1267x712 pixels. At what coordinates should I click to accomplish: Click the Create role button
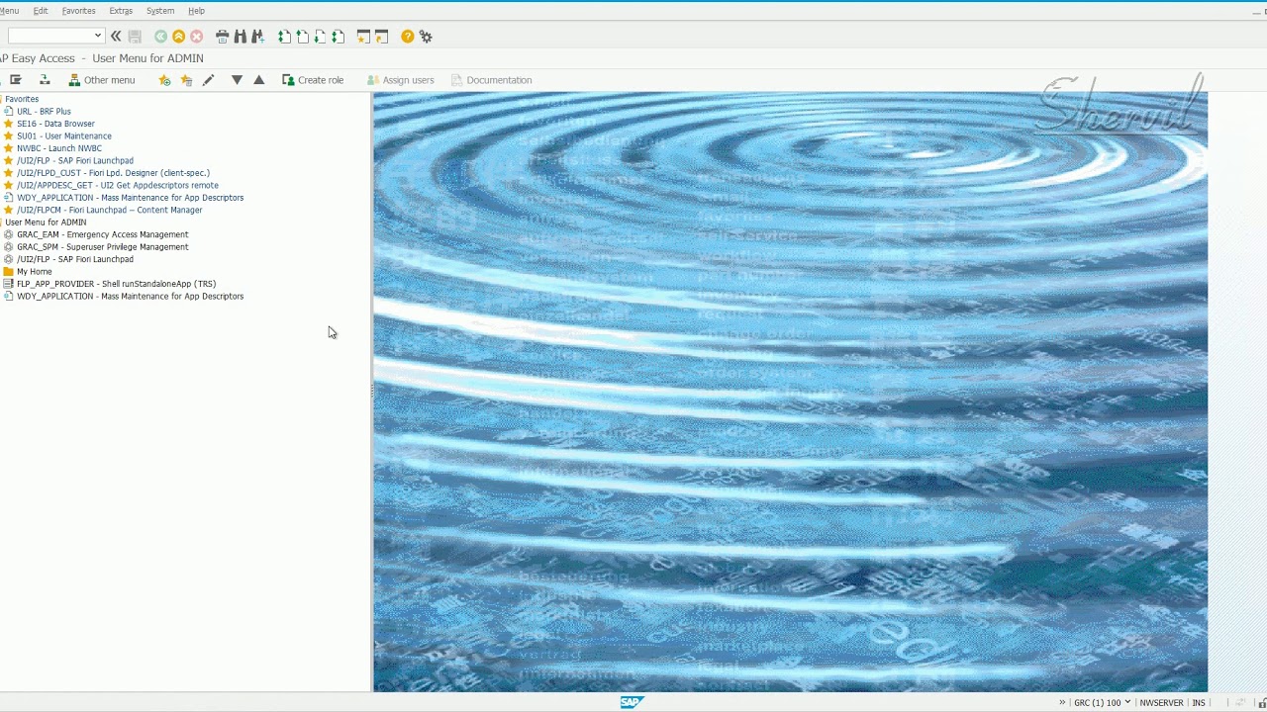(313, 80)
